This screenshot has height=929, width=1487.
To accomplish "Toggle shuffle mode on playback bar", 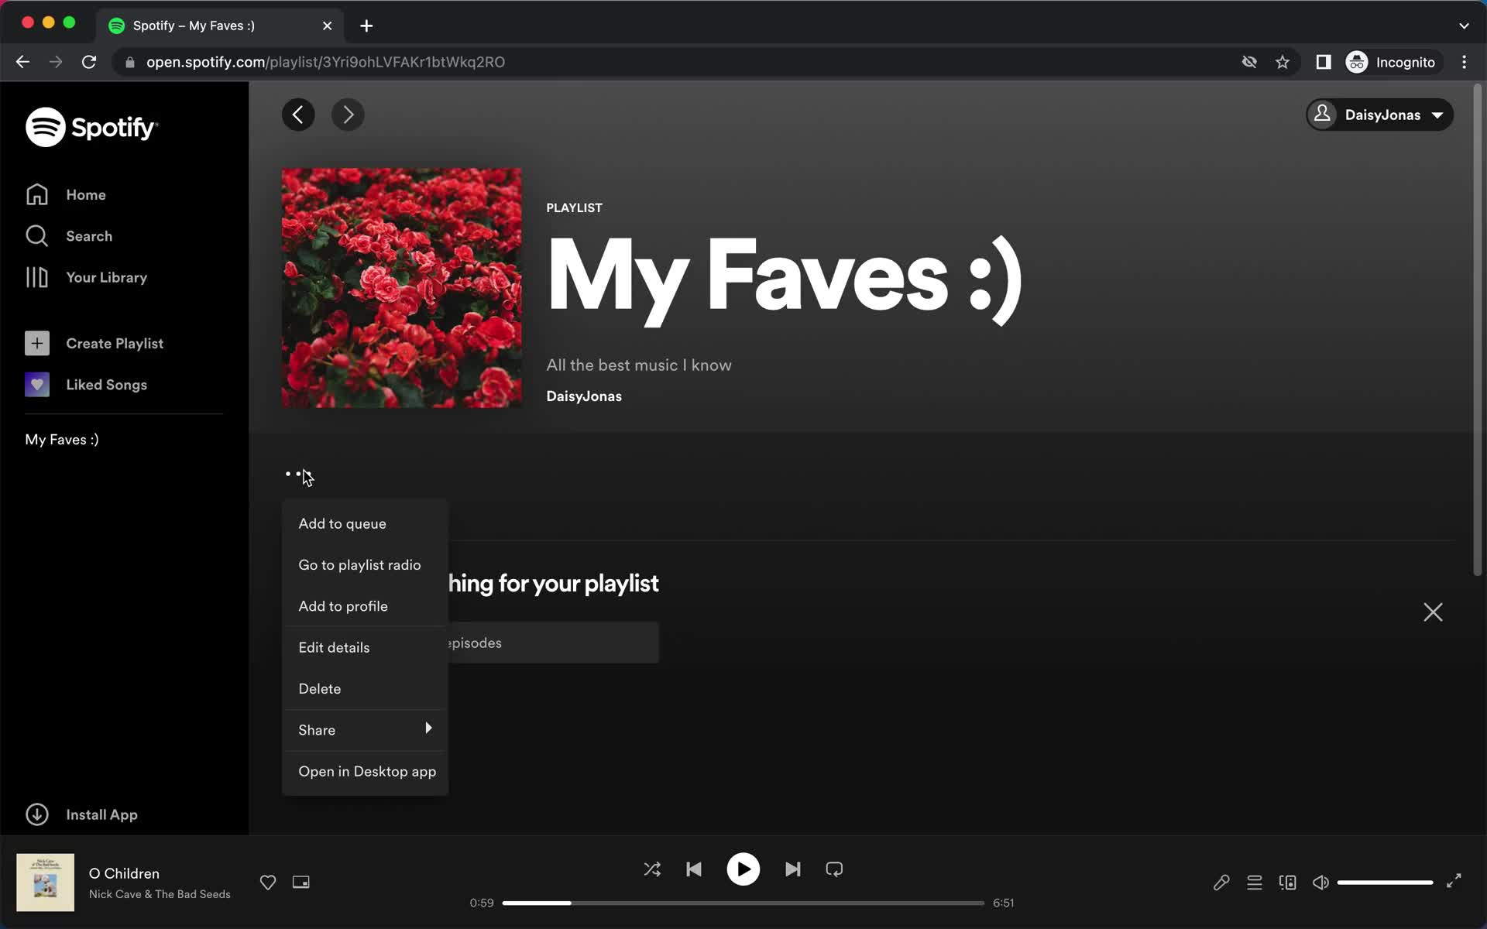I will [x=652, y=869].
